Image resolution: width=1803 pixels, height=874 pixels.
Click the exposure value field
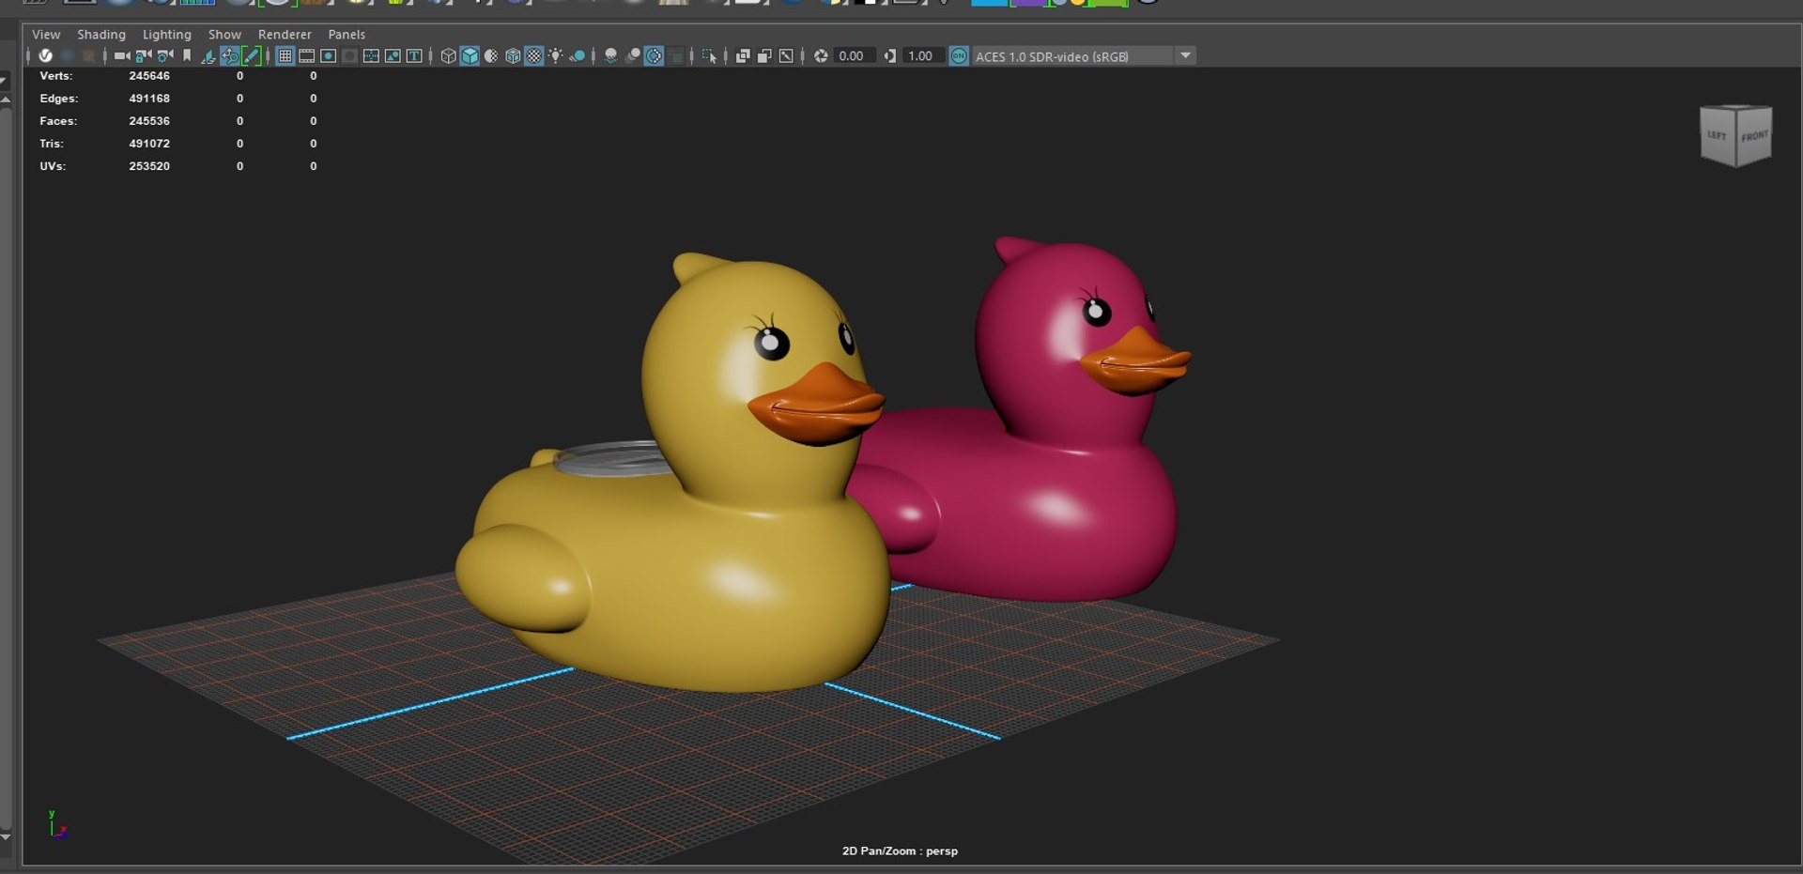855,56
